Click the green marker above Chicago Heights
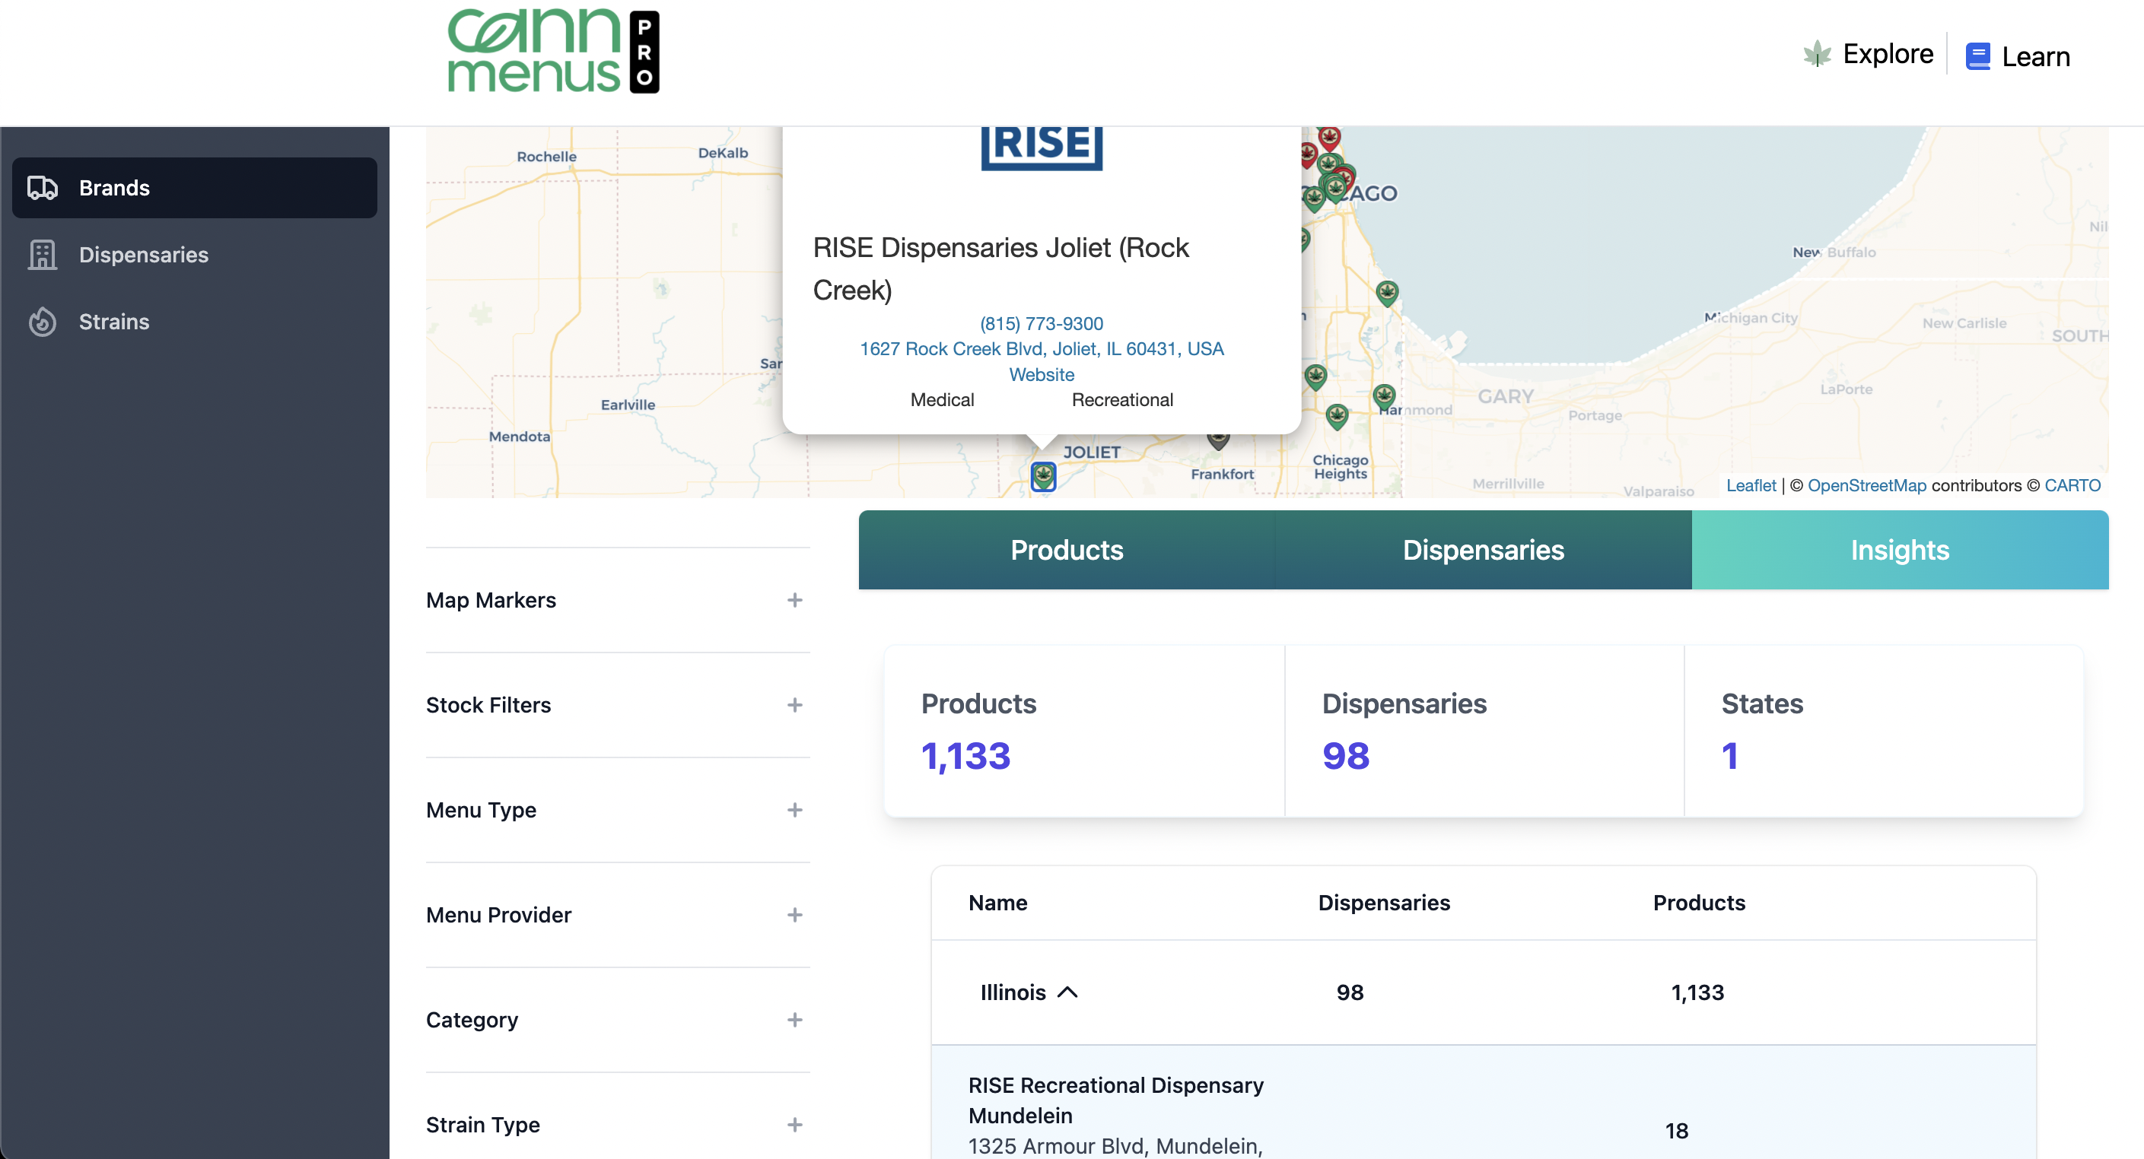Screen dimensions: 2144x1159 coord(1337,416)
